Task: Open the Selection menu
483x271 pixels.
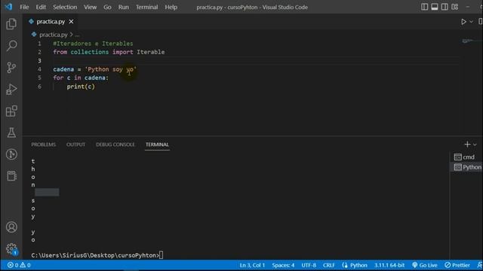Action: pyautogui.click(x=65, y=7)
